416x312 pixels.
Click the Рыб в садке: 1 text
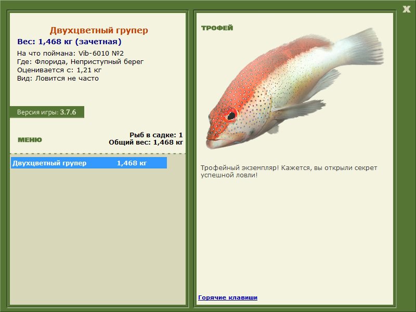[156, 135]
